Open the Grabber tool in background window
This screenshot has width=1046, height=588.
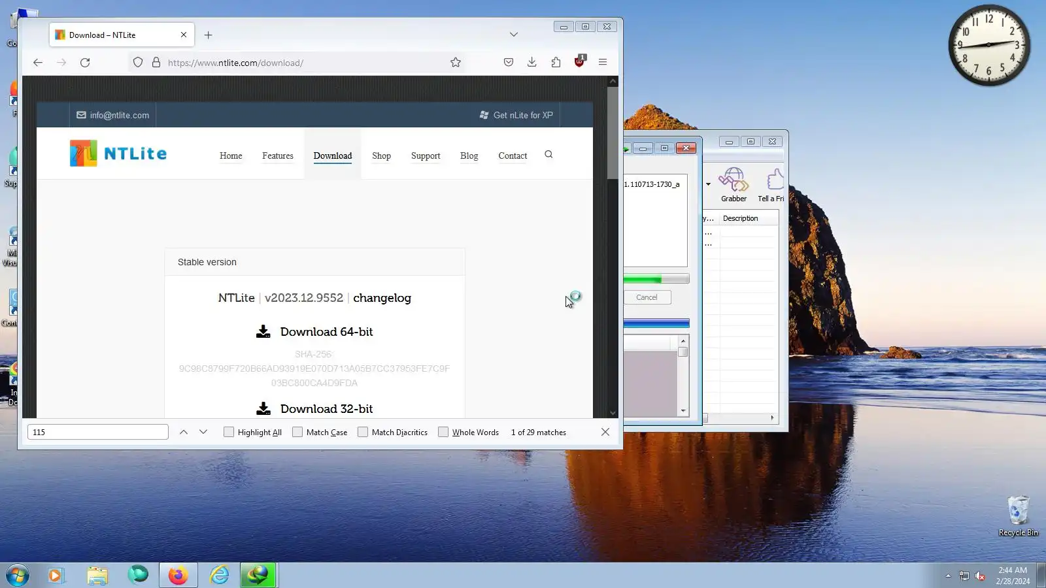pyautogui.click(x=734, y=184)
